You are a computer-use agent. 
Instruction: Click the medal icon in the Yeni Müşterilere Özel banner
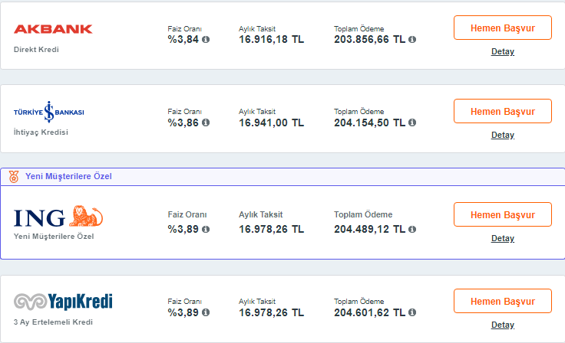pyautogui.click(x=14, y=177)
